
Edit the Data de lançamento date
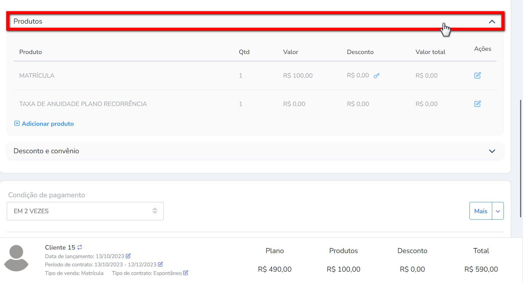click(128, 256)
